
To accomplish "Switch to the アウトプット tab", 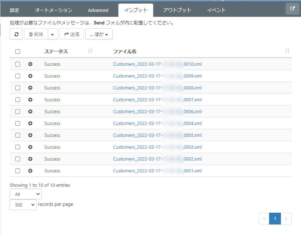I will coord(177,10).
